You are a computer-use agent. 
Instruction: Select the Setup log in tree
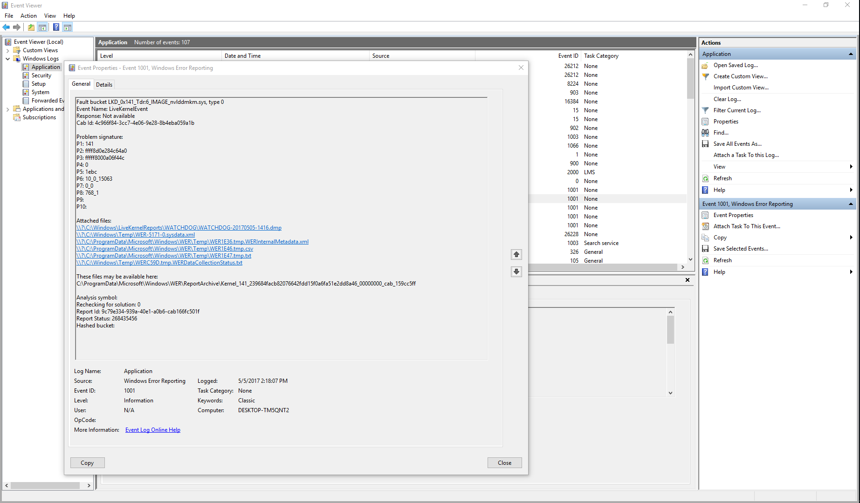[39, 84]
